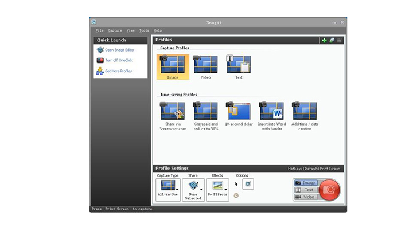Click the Time-saving Profiles section heading

(x=178, y=95)
